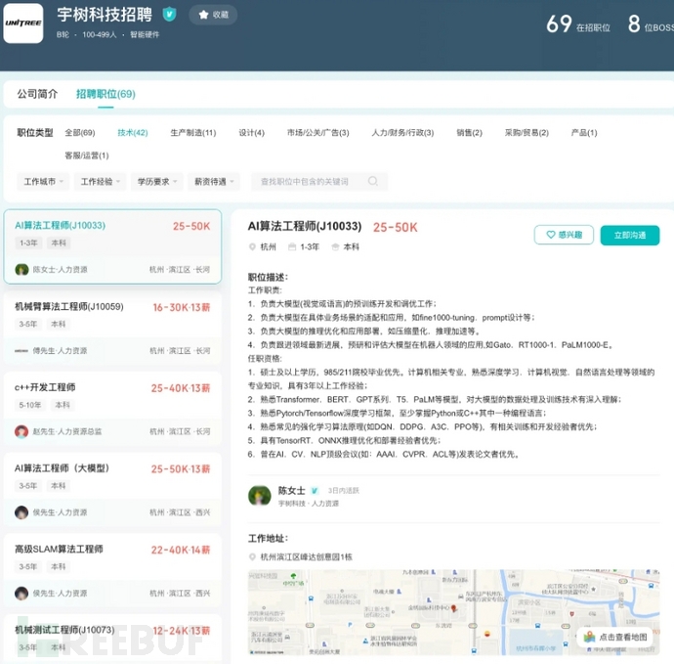Viewport: 674px width, 664px height.
Task: Click 69 在招职位 counter
Action: click(x=578, y=24)
